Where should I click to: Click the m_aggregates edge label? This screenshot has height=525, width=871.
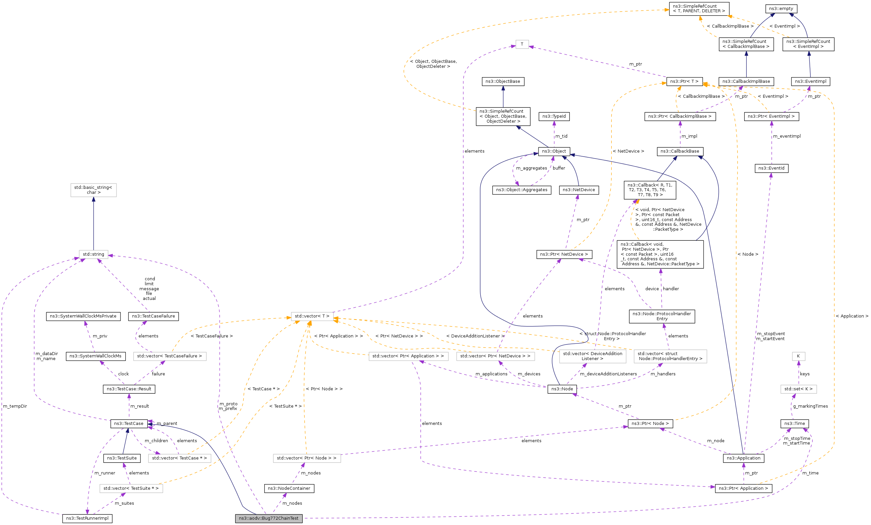(x=531, y=168)
